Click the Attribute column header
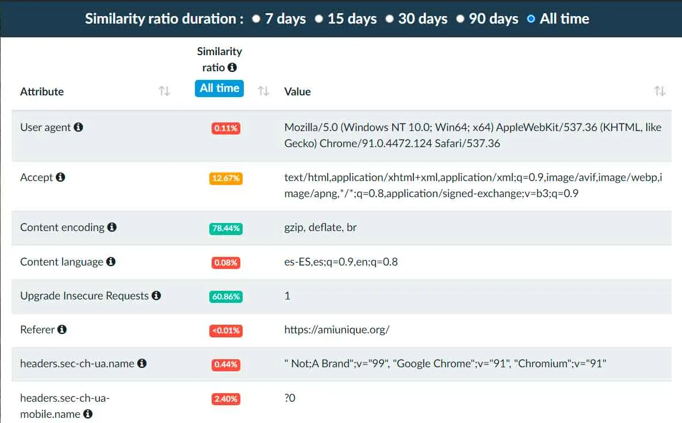The width and height of the screenshot is (682, 423). click(42, 91)
